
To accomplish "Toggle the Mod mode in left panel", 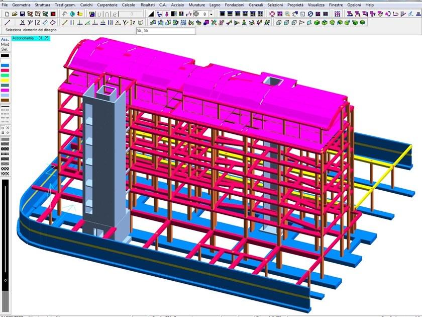I will tap(5, 44).
